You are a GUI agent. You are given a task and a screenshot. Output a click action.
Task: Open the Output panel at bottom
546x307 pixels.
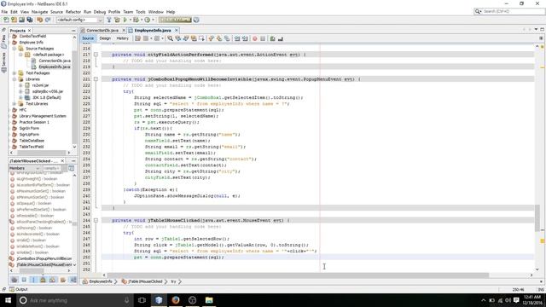(x=19, y=289)
